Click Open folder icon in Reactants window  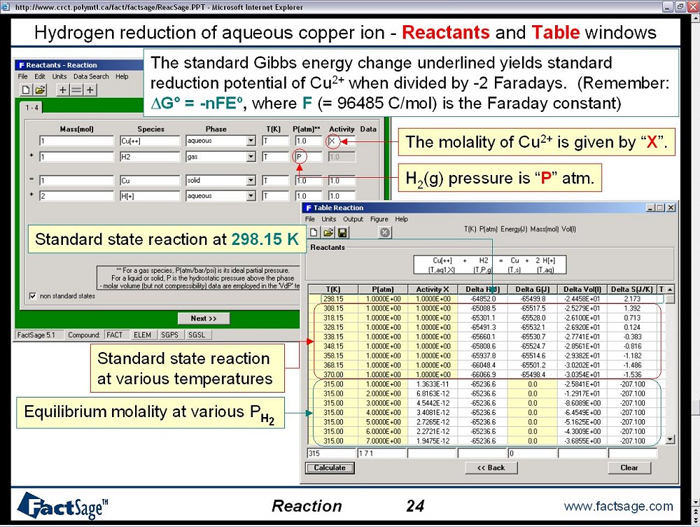tap(40, 90)
